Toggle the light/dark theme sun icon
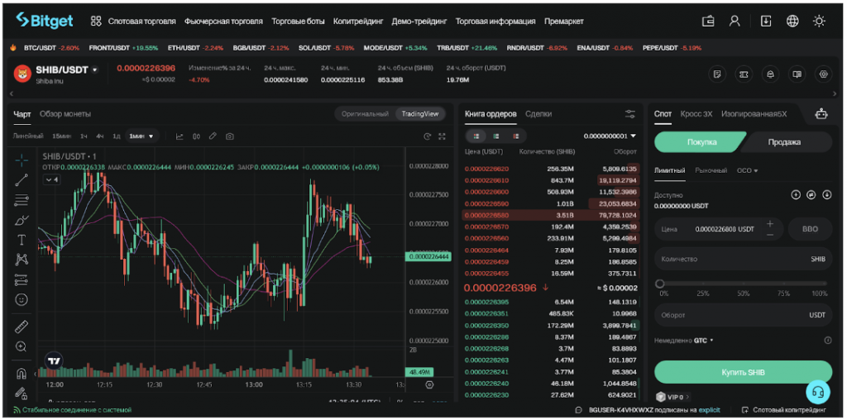The width and height of the screenshot is (847, 420). (x=819, y=21)
